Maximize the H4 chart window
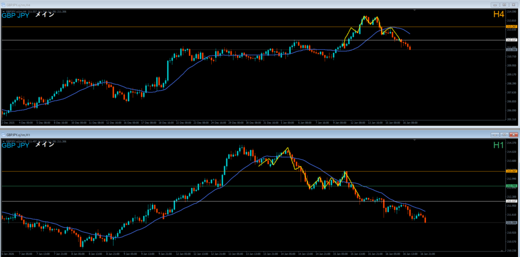 point(503,5)
